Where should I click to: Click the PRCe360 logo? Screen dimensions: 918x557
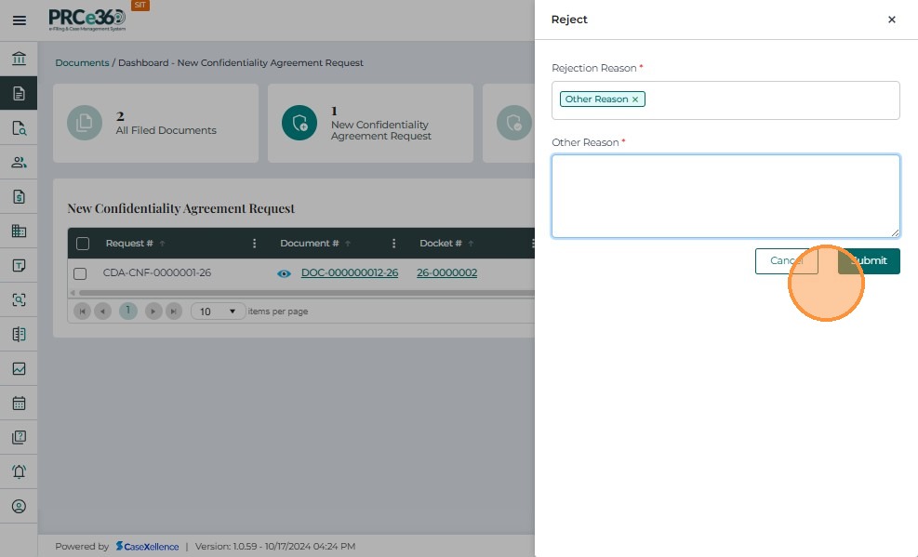pyautogui.click(x=87, y=20)
